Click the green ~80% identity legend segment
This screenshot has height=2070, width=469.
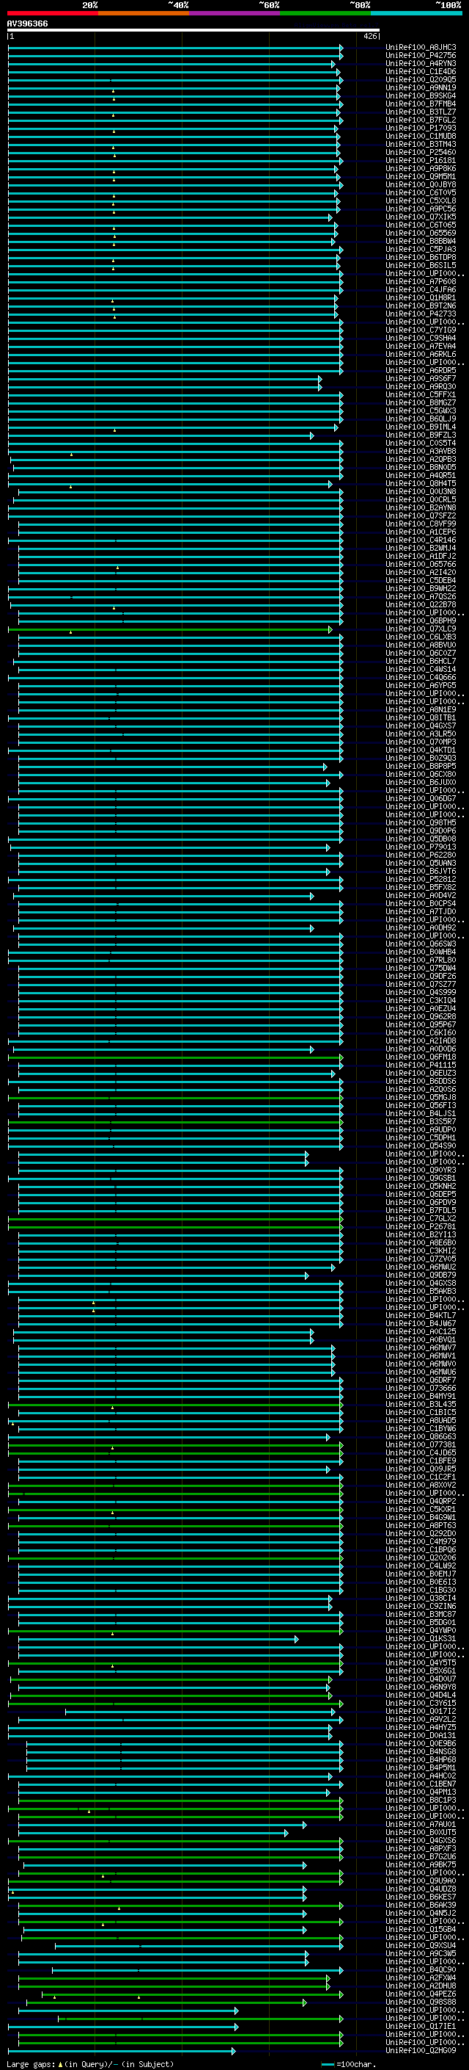(x=325, y=13)
